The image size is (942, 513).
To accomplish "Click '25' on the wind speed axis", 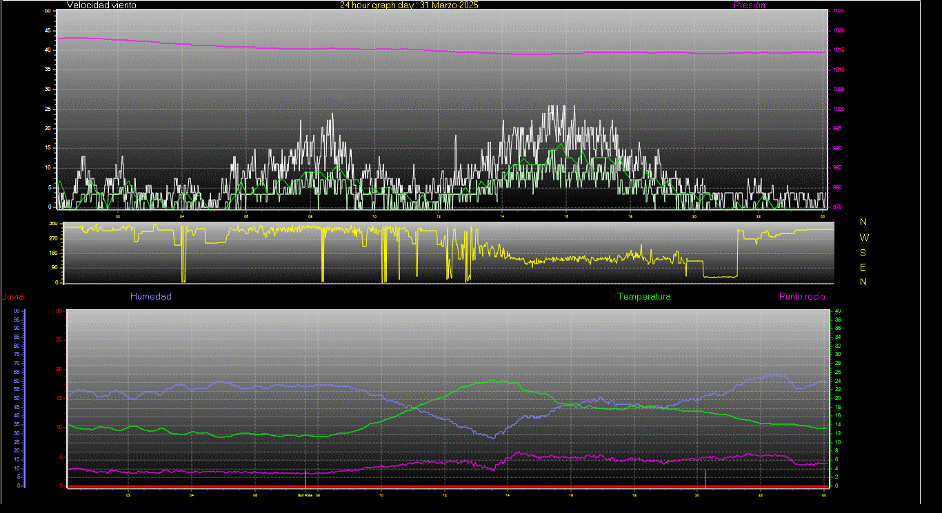I will pyautogui.click(x=48, y=109).
